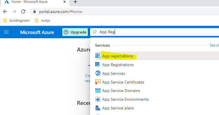Click the Microsoft Azure home title

pyautogui.click(x=37, y=32)
